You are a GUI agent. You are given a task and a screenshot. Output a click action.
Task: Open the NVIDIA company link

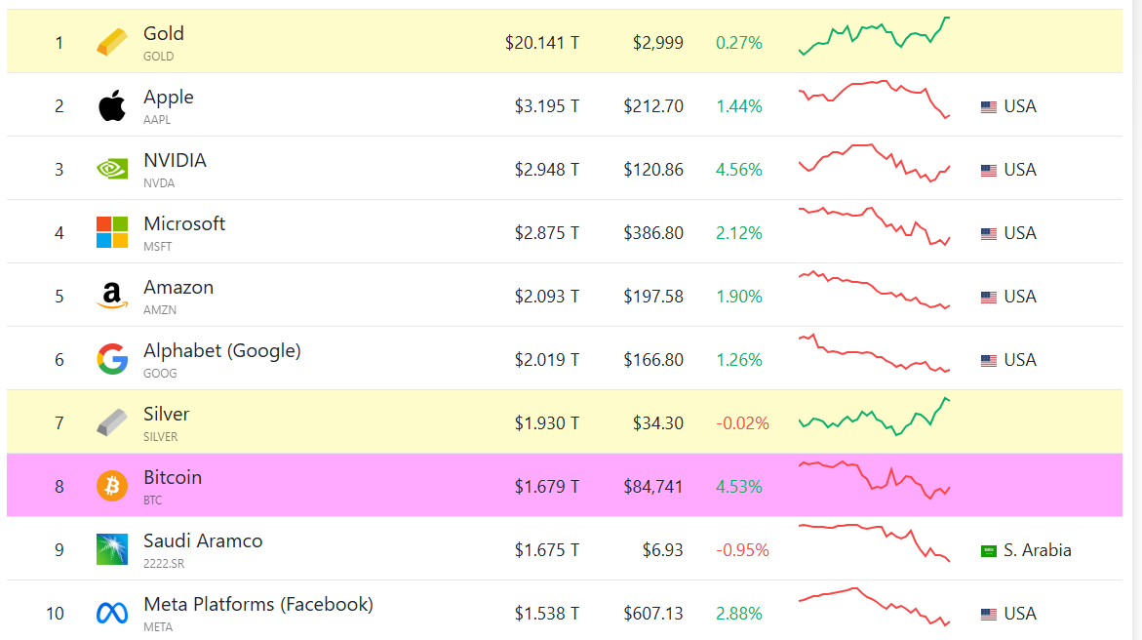pyautogui.click(x=175, y=160)
